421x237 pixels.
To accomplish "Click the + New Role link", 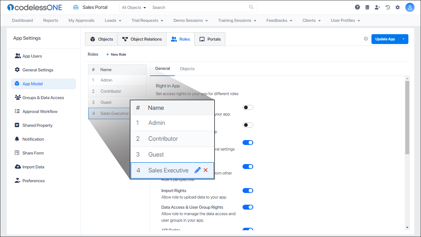I will point(116,54).
